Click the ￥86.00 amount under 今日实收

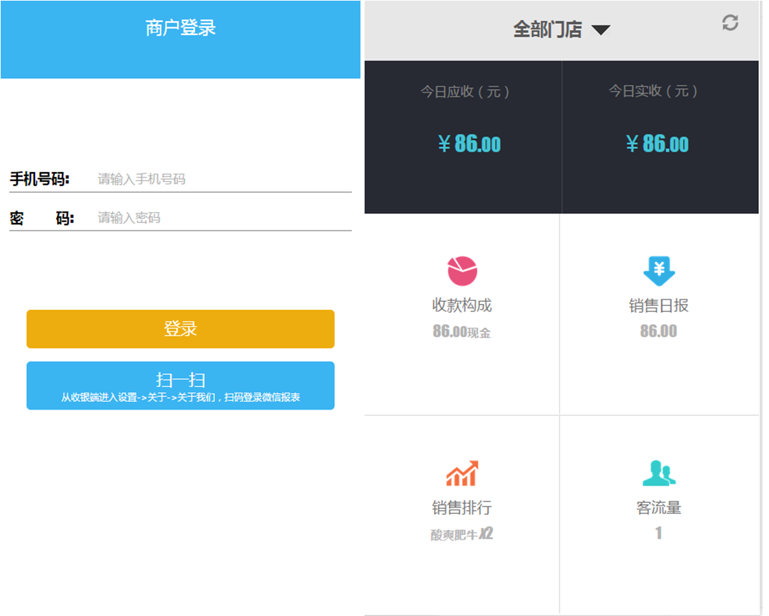point(657,144)
